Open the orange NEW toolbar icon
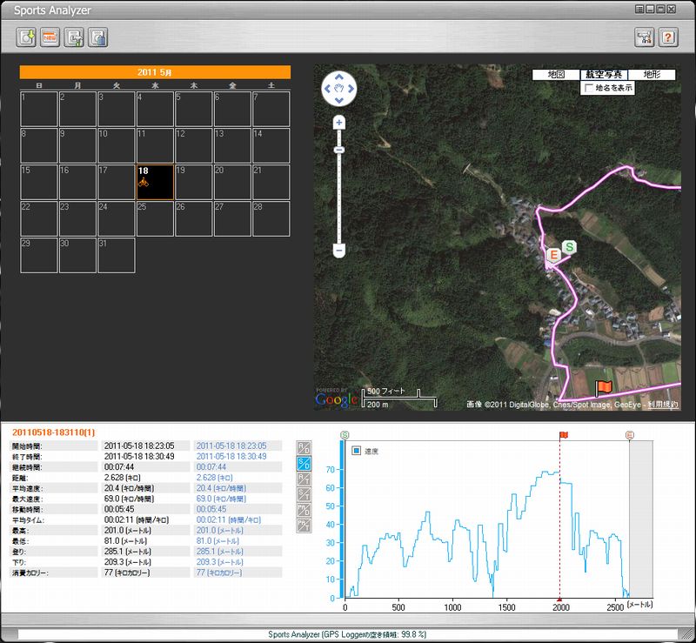Viewport: 696px width, 643px height. (50, 37)
